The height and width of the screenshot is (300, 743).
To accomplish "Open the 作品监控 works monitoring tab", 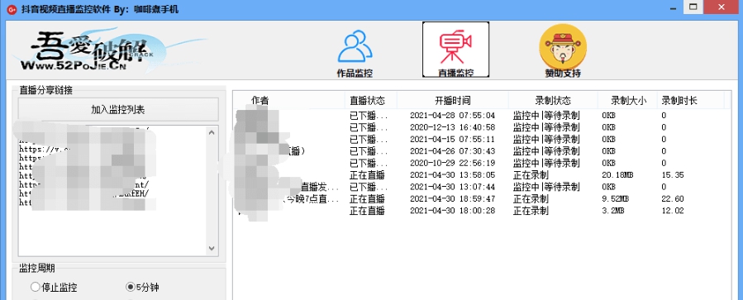I will (355, 53).
